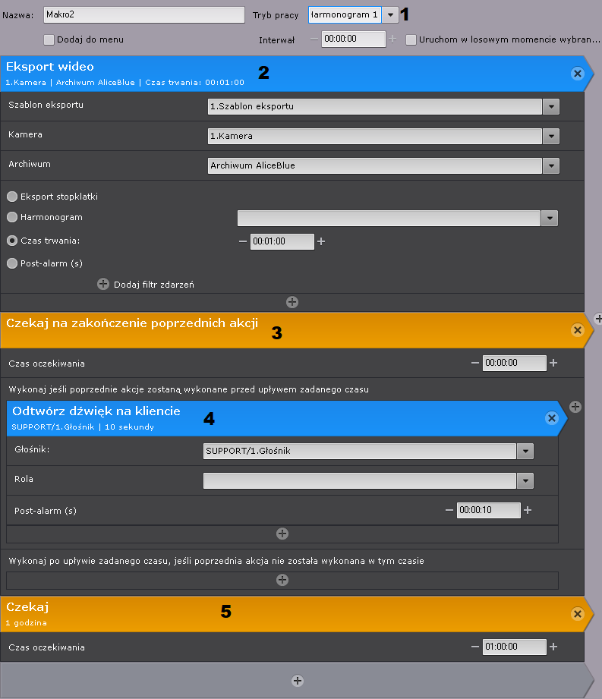Increase the 01:00:00 Czas oczekiwania value
Viewport: 602px width, 699px height.
(553, 647)
